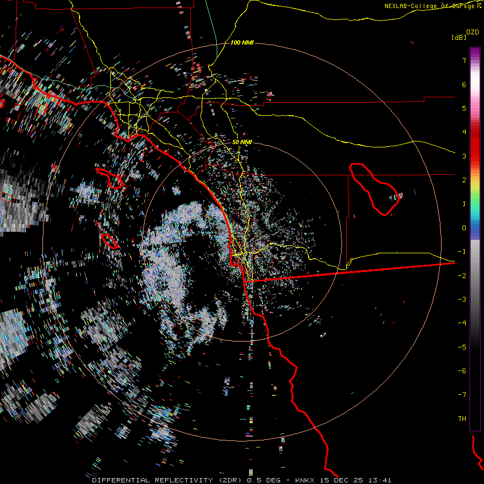This screenshot has width=484, height=484.
Task: Click the 3 tick label on the color scale
Action: [464, 156]
